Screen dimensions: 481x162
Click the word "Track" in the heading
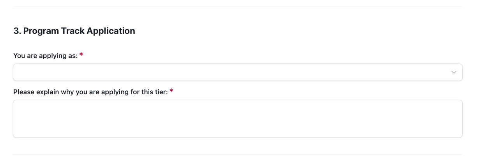pyautogui.click(x=73, y=31)
